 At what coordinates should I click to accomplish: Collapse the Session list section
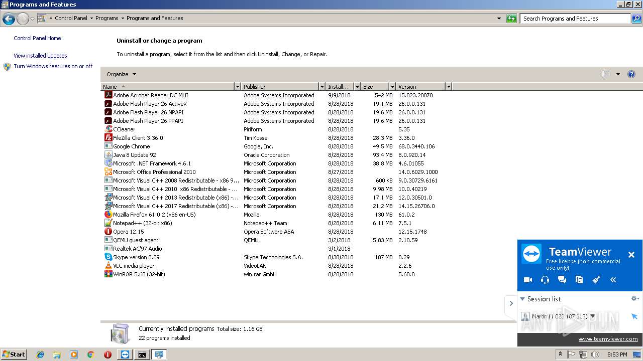coord(522,299)
